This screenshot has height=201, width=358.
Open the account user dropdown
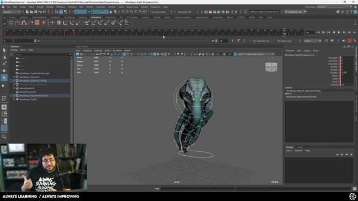pos(295,12)
